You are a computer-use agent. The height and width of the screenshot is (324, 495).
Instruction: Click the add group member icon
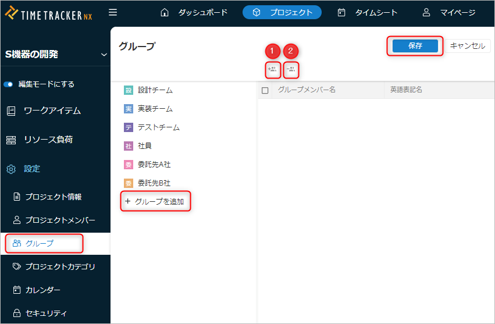coord(272,70)
